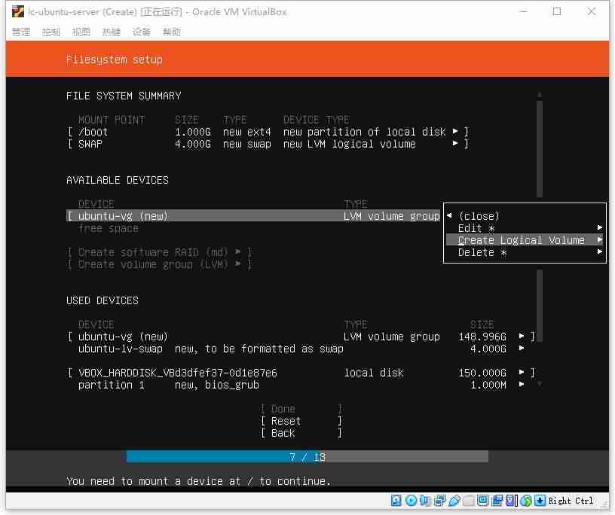Viewport: 615px width, 515px height.
Task: Click partition 1 bios_grub row
Action: 301,385
